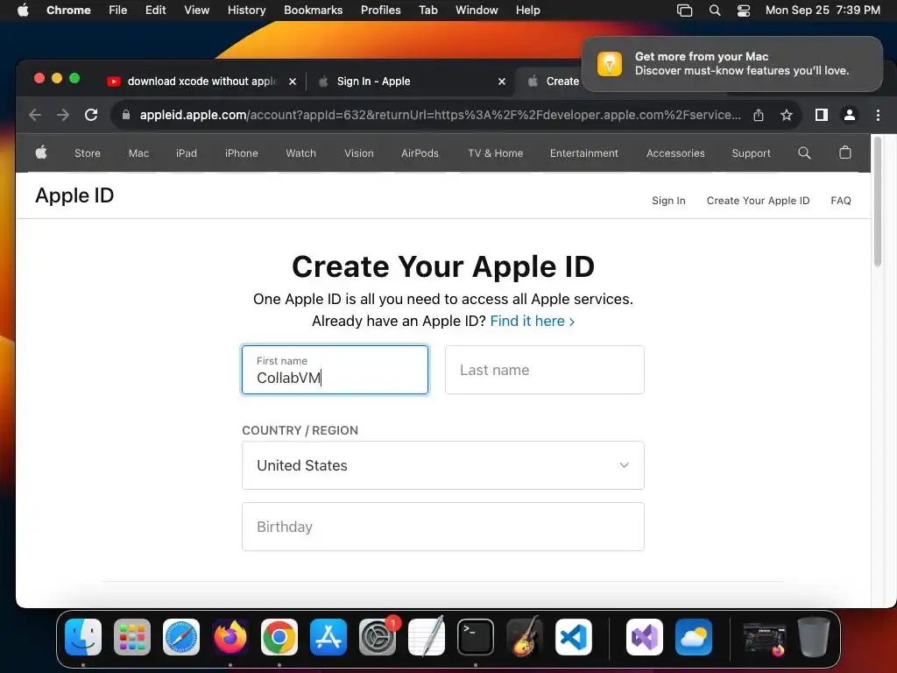897x673 pixels.
Task: Click the Birthday input field
Action: [442, 527]
